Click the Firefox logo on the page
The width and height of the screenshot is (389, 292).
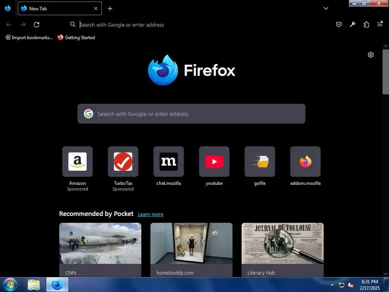click(191, 70)
